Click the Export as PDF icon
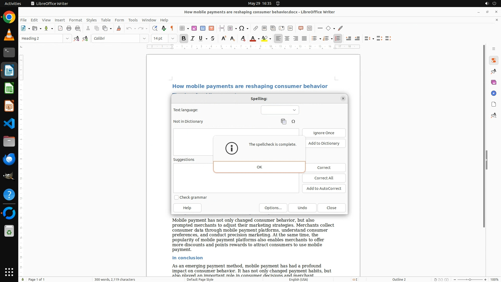Screen dimensions: 501x282 tap(60, 28)
